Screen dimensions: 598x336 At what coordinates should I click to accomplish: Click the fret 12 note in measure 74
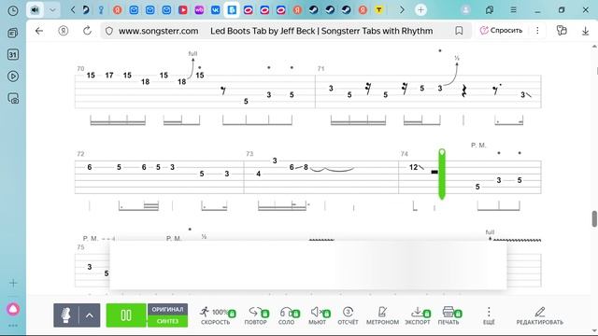click(x=413, y=167)
